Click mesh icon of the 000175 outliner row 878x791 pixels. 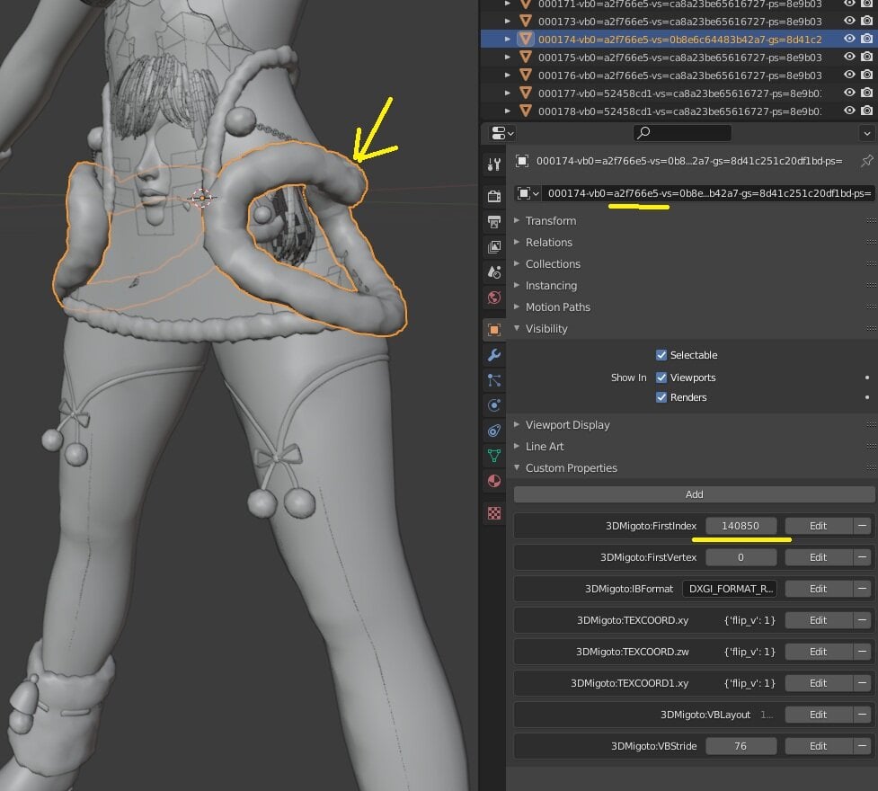pyautogui.click(x=525, y=58)
